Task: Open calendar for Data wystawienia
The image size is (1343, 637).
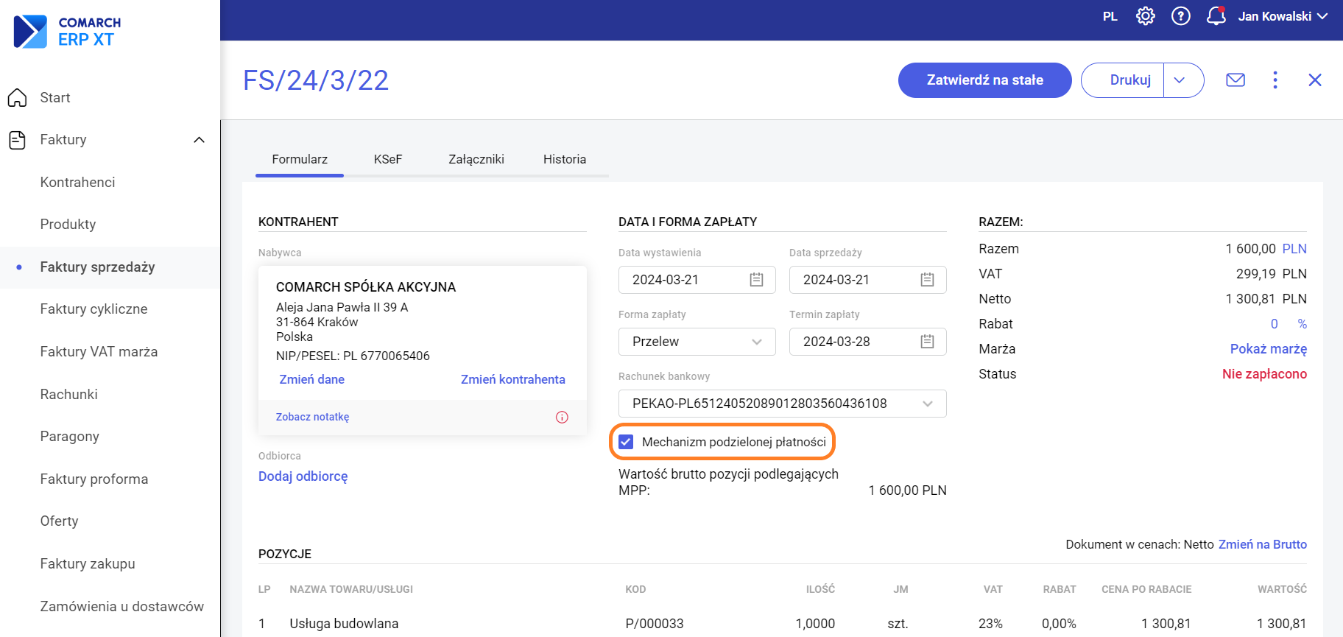Action: (756, 280)
